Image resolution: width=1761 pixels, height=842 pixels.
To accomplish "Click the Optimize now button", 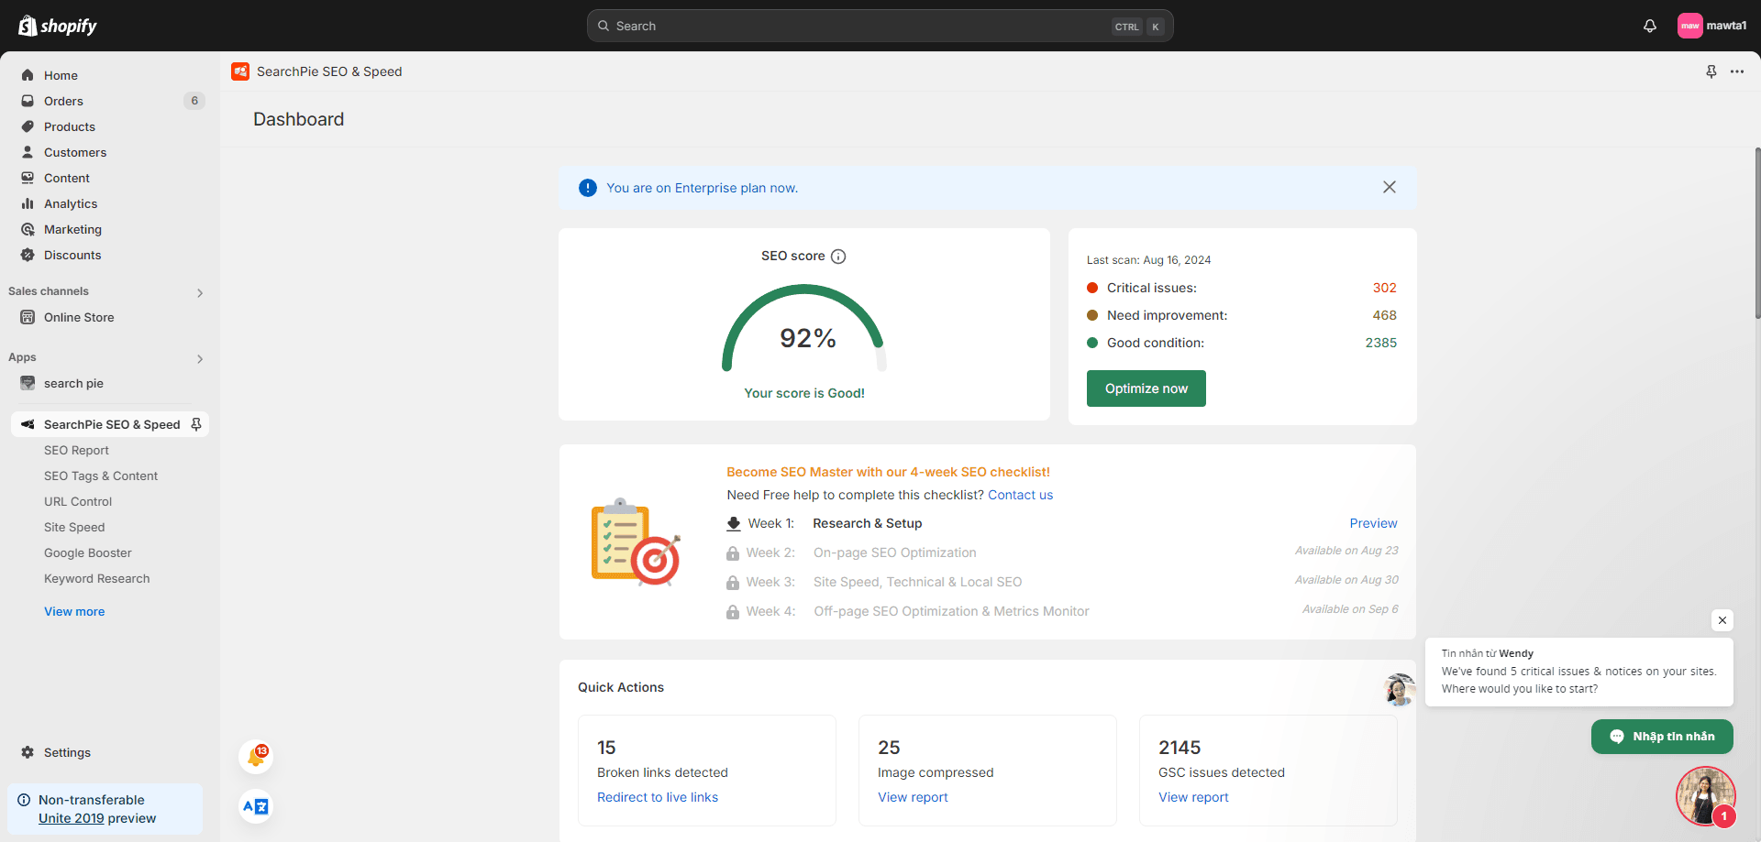I will (x=1146, y=388).
